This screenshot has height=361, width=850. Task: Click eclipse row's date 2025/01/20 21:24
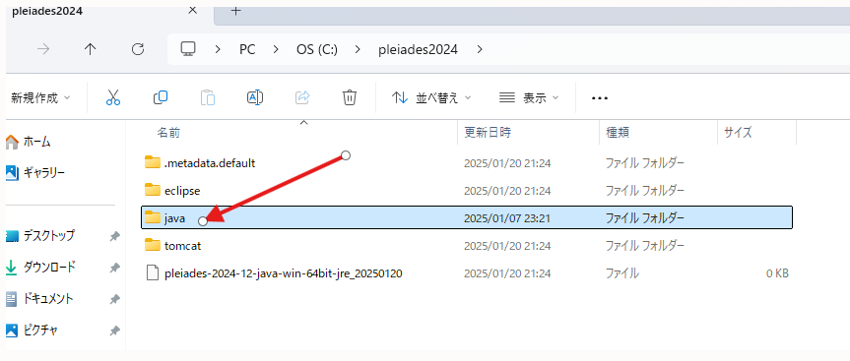507,191
